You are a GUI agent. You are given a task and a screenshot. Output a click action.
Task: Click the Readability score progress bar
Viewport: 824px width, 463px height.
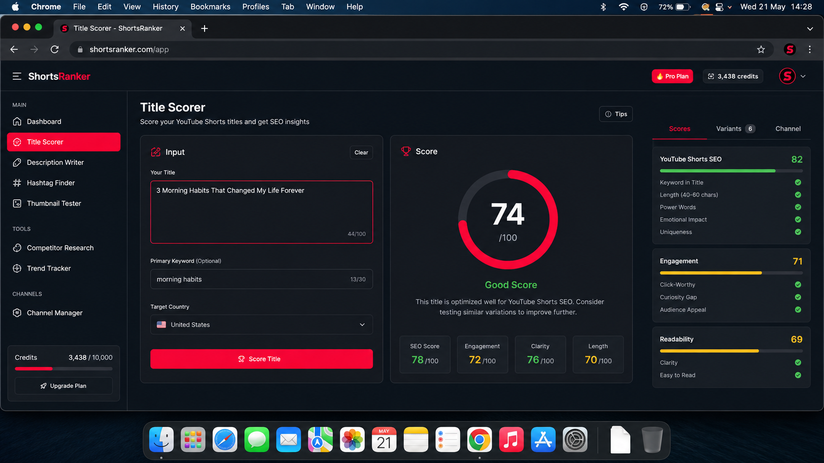[x=731, y=351]
